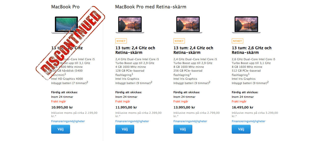Click the MacBook Pro med Retina-skärm heading

151,7
